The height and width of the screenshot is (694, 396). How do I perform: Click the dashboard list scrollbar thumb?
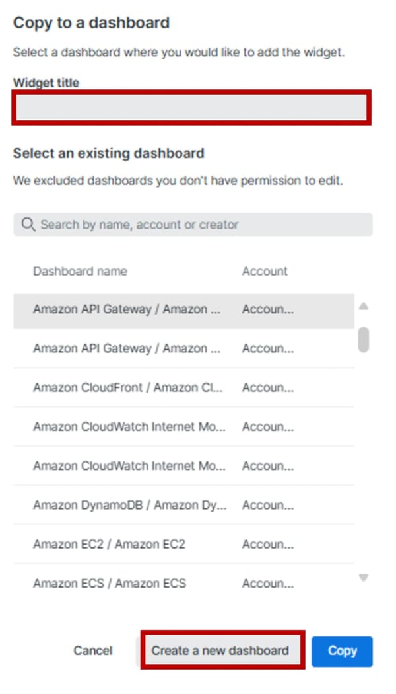tap(363, 339)
